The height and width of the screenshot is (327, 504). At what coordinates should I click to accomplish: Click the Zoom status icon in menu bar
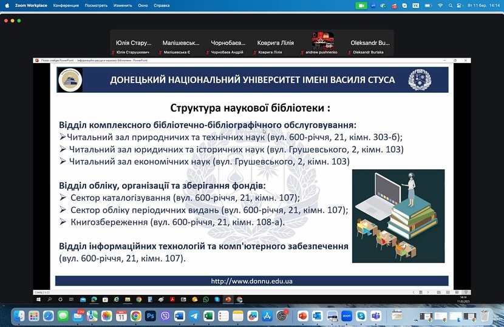(373, 5)
